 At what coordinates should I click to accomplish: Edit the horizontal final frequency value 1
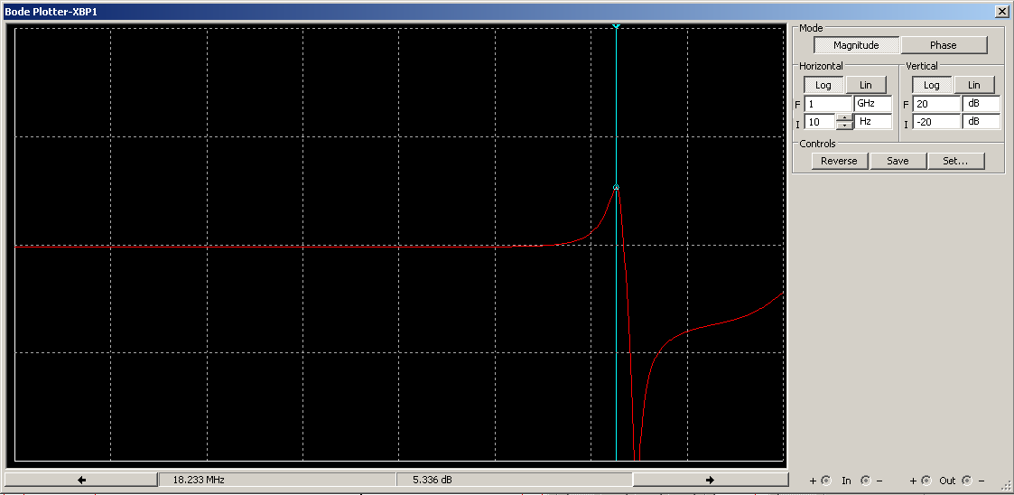(828, 104)
